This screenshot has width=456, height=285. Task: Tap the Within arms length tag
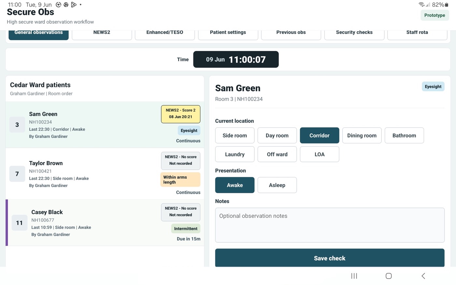180,179
